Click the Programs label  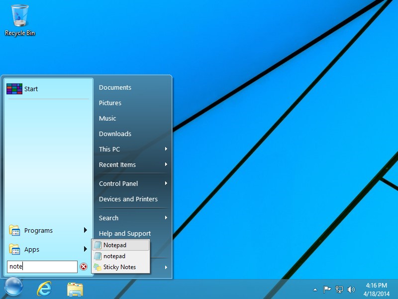38,231
